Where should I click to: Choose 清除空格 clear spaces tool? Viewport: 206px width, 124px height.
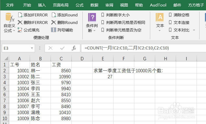point(179,15)
